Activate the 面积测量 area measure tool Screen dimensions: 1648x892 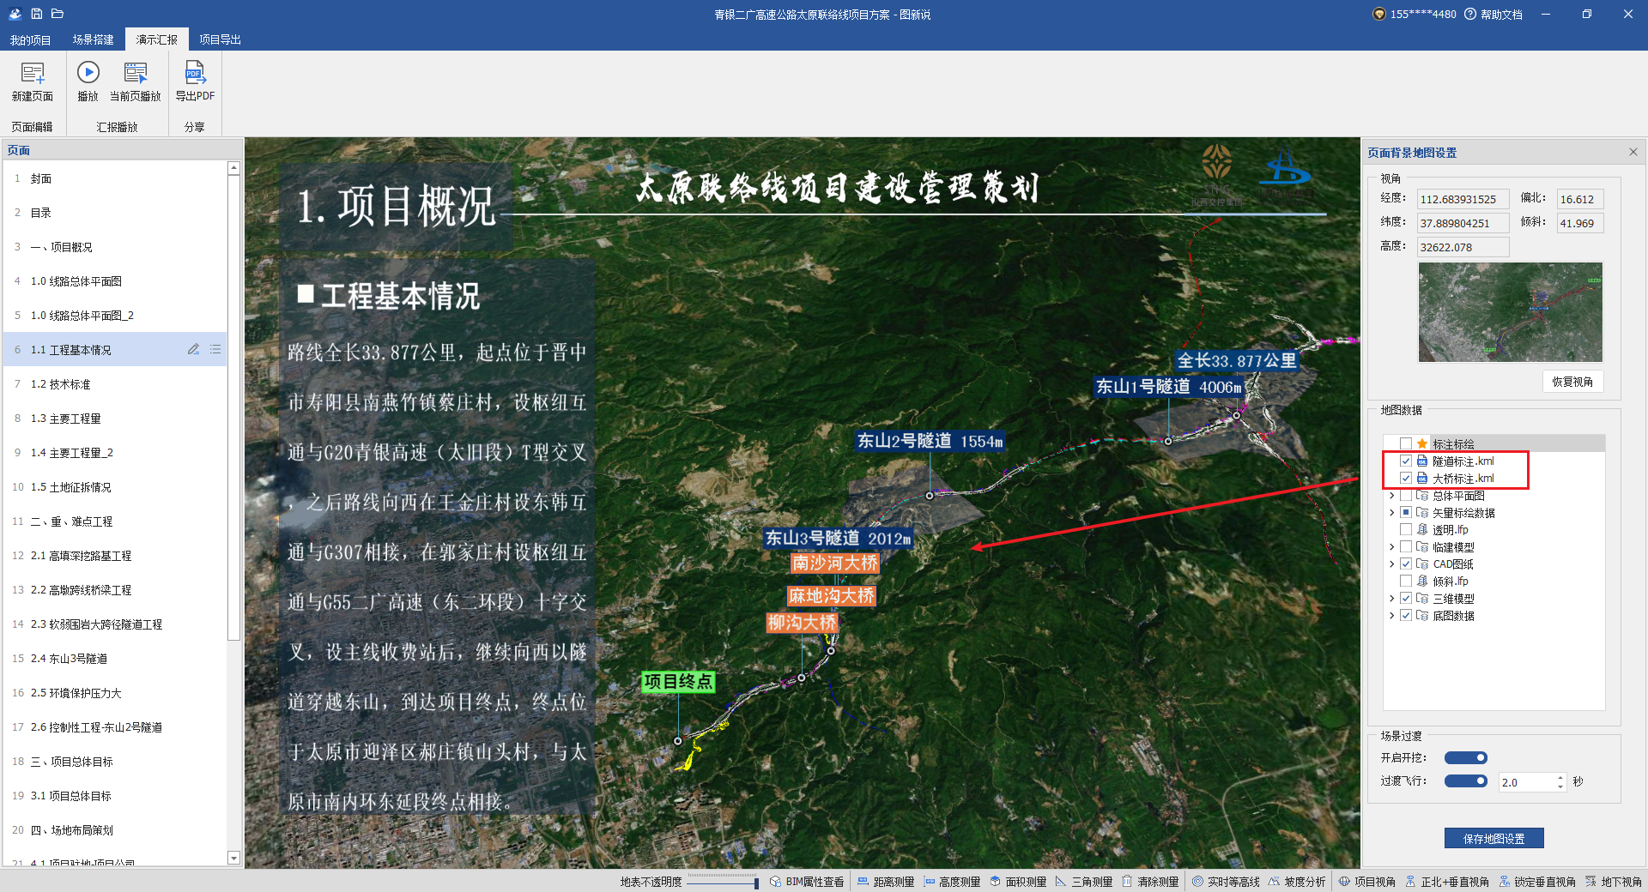pyautogui.click(x=1018, y=882)
